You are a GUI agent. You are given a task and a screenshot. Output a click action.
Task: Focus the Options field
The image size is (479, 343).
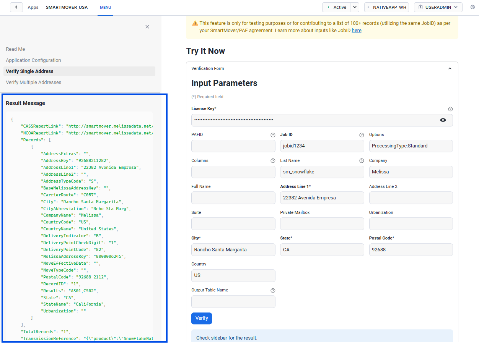[411, 146]
